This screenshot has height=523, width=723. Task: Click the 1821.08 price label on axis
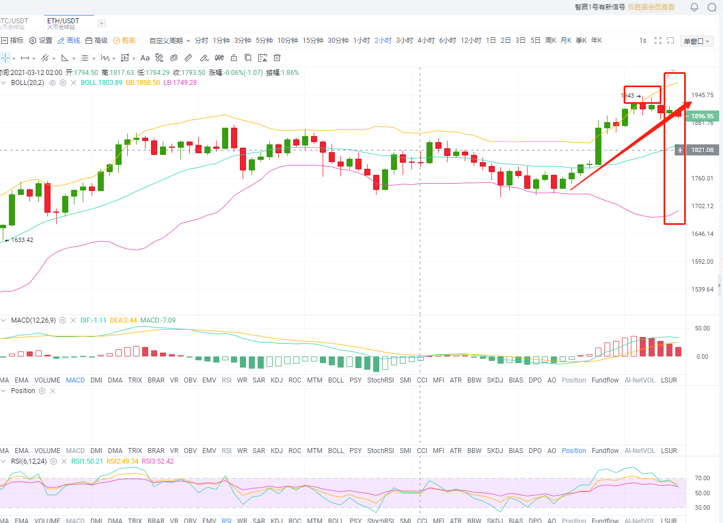coord(702,150)
